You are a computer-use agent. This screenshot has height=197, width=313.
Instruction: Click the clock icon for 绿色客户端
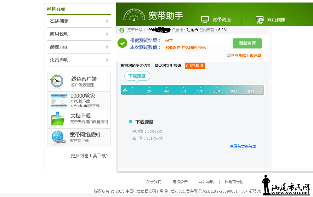[57, 82]
